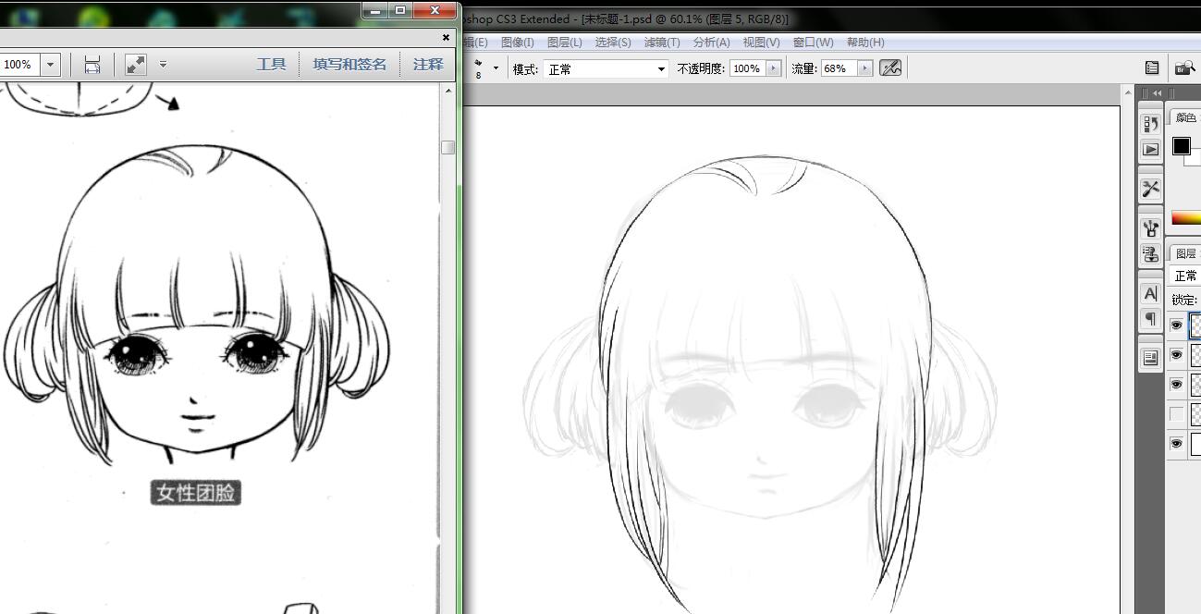
Task: Open the 滤镜(T) menu
Action: click(662, 43)
